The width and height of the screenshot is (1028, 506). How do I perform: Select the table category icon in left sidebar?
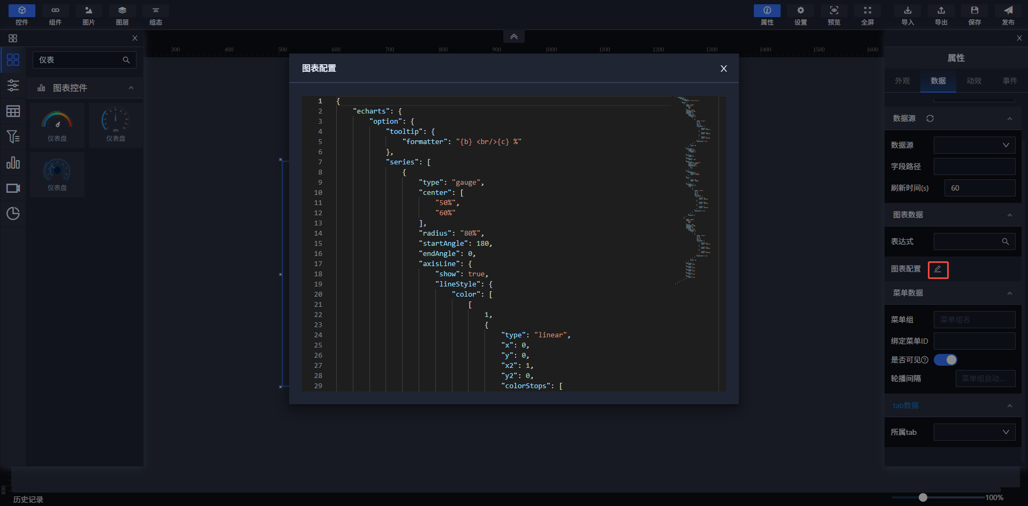[x=13, y=111]
